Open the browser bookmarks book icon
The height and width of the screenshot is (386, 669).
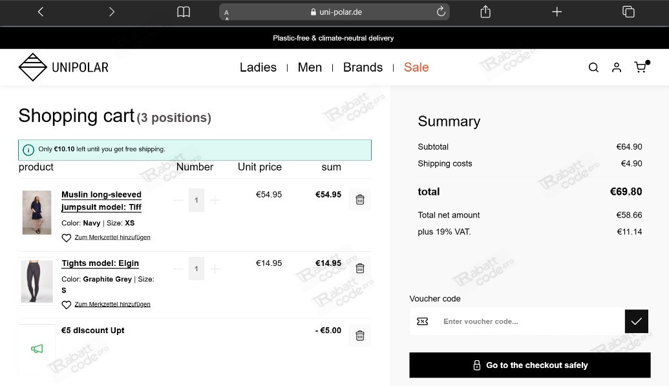click(184, 12)
